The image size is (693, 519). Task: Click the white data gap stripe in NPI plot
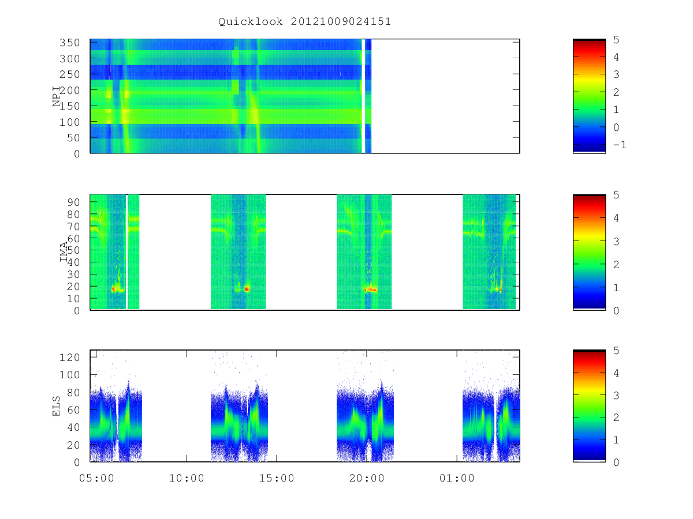click(x=363, y=96)
